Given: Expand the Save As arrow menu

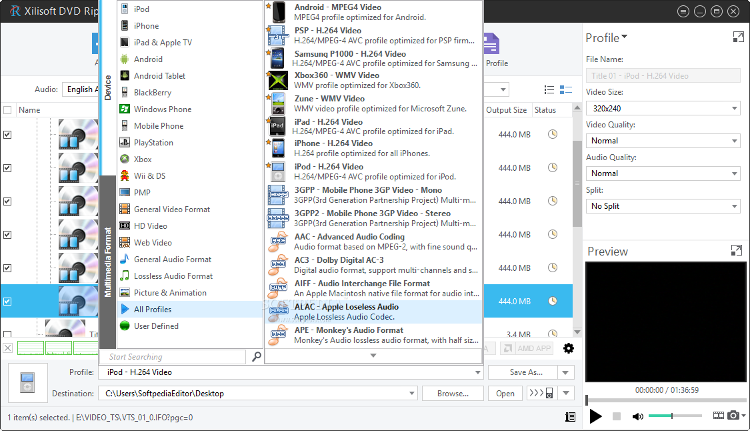Looking at the screenshot, I should (x=566, y=372).
